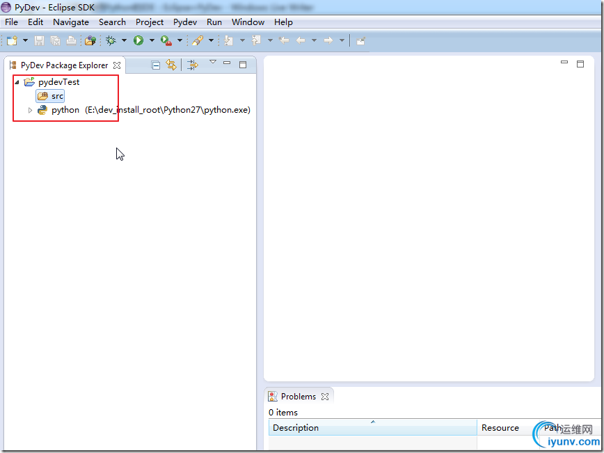Viewport: 604px width, 453px height.
Task: Click the open package folder toolbar icon
Action: 90,40
